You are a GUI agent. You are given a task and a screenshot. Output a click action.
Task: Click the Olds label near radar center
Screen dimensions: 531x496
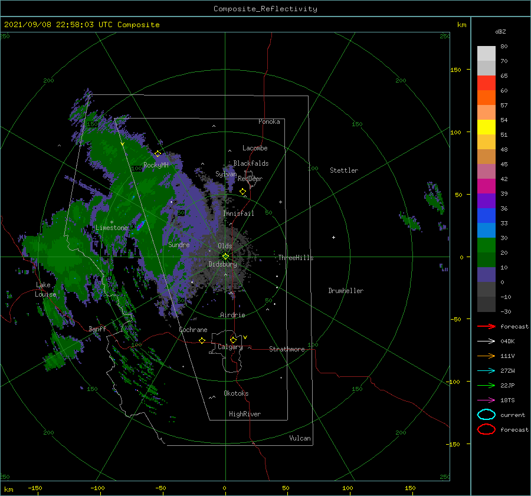coord(225,246)
